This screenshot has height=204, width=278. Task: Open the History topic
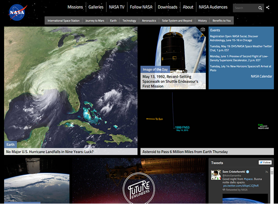coord(202,20)
